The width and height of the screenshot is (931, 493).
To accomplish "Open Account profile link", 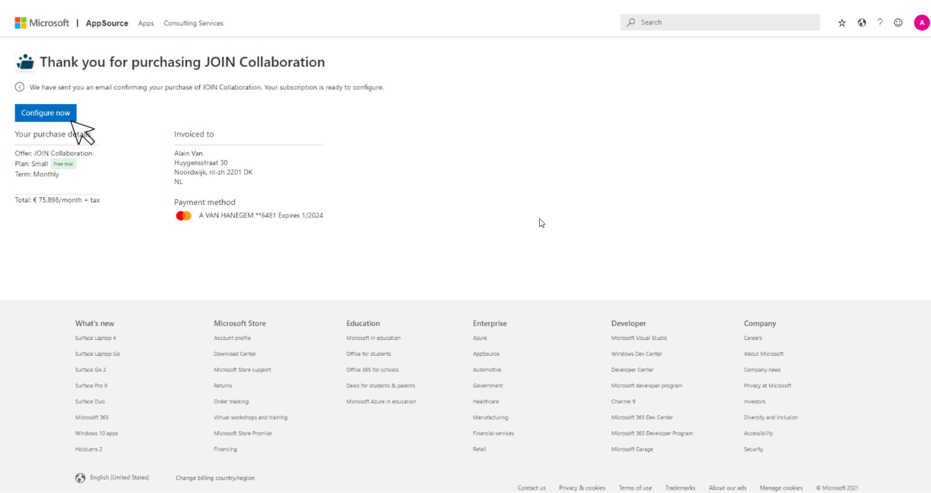I will (x=232, y=338).
